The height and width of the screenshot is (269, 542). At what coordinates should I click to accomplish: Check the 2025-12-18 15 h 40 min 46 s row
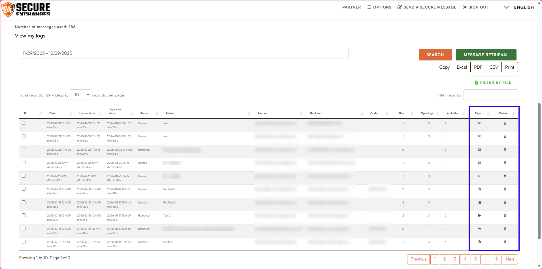(x=24, y=189)
